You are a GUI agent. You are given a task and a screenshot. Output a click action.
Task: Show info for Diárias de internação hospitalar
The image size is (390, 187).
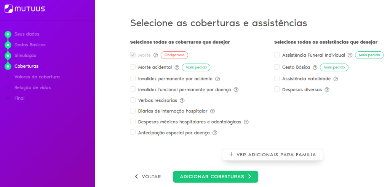213,111
